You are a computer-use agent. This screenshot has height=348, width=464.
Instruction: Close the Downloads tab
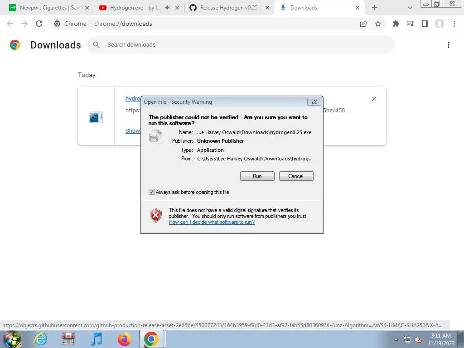tap(358, 8)
